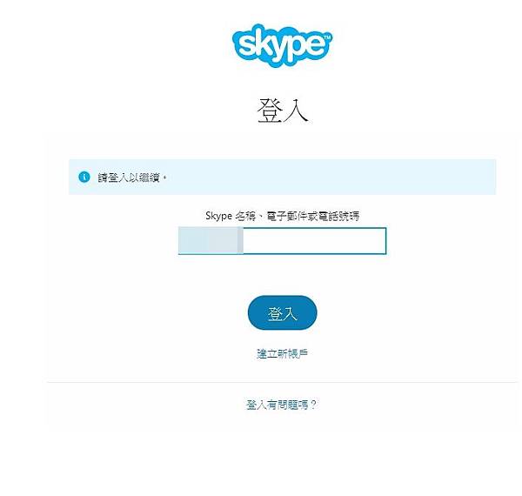522x496 pixels.
Task: Click the word Skype in field label
Action: point(218,216)
